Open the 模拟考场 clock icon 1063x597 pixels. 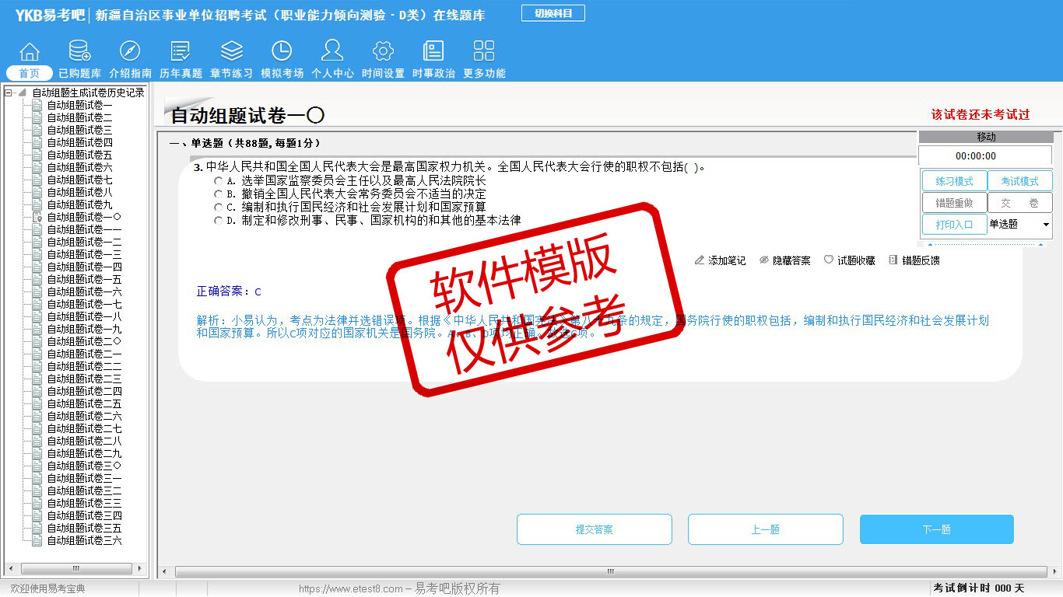click(x=282, y=52)
